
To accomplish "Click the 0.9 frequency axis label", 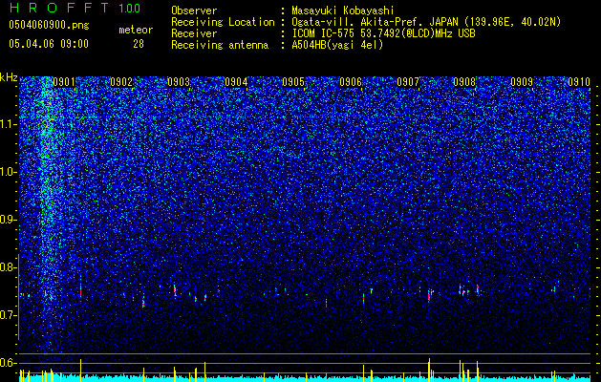I will click(x=7, y=220).
